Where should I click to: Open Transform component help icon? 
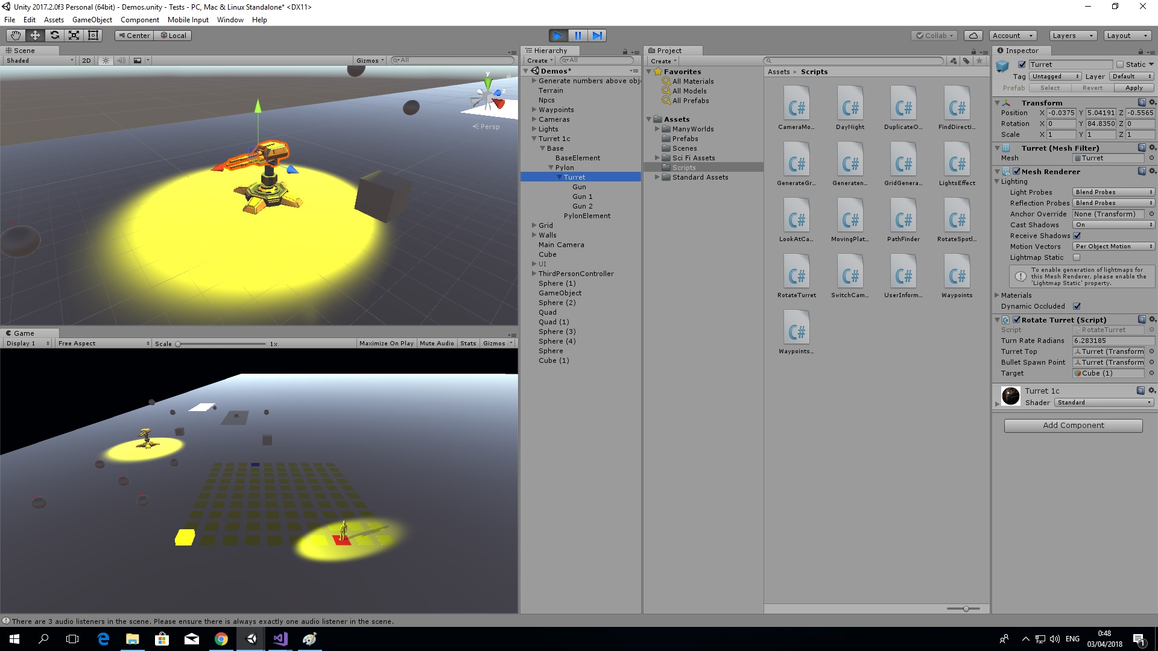coord(1142,102)
